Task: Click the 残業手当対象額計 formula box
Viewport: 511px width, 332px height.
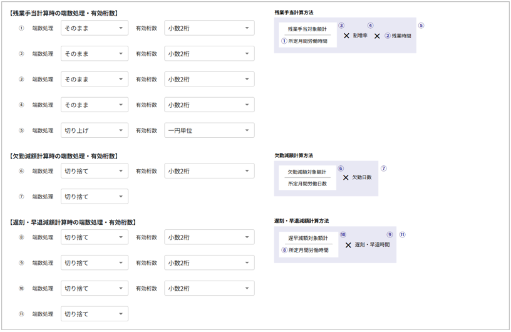Action: click(x=307, y=29)
